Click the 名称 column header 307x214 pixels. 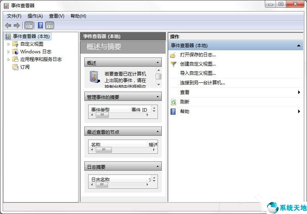click(x=96, y=145)
